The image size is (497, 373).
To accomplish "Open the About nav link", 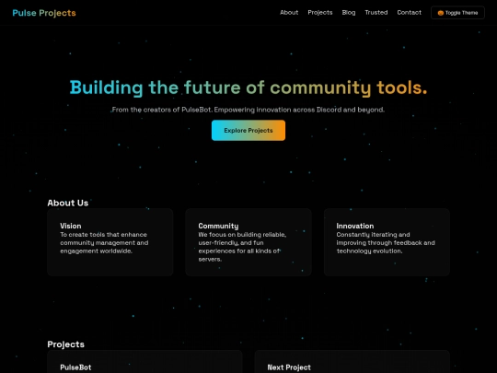I will pos(289,12).
